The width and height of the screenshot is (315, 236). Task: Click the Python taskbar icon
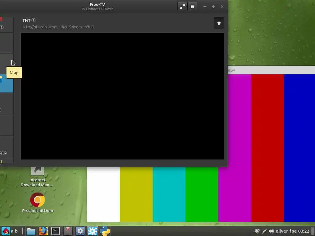[x=105, y=231]
